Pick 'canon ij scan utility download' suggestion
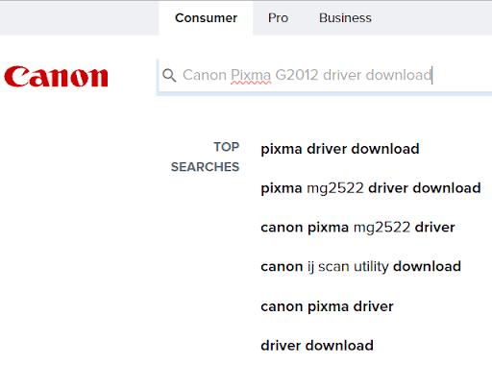 pyautogui.click(x=360, y=267)
